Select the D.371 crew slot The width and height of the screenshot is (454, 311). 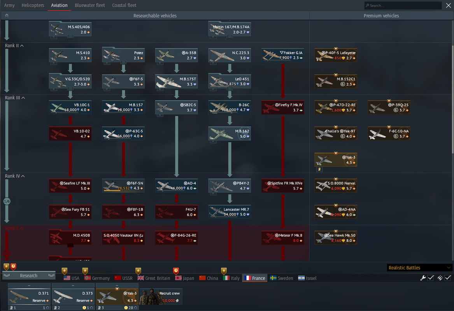tap(29, 297)
